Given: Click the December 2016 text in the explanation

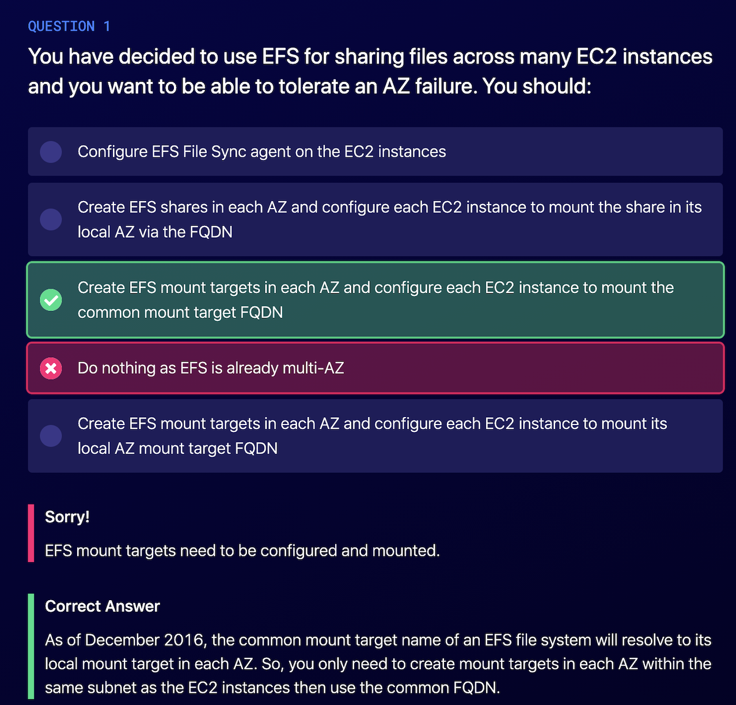Looking at the screenshot, I should 145,640.
